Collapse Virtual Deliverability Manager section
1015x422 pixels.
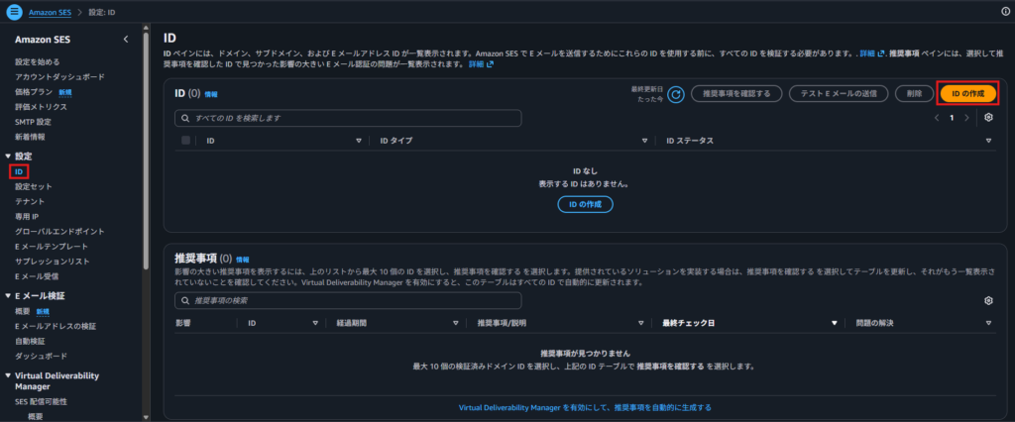click(x=8, y=375)
